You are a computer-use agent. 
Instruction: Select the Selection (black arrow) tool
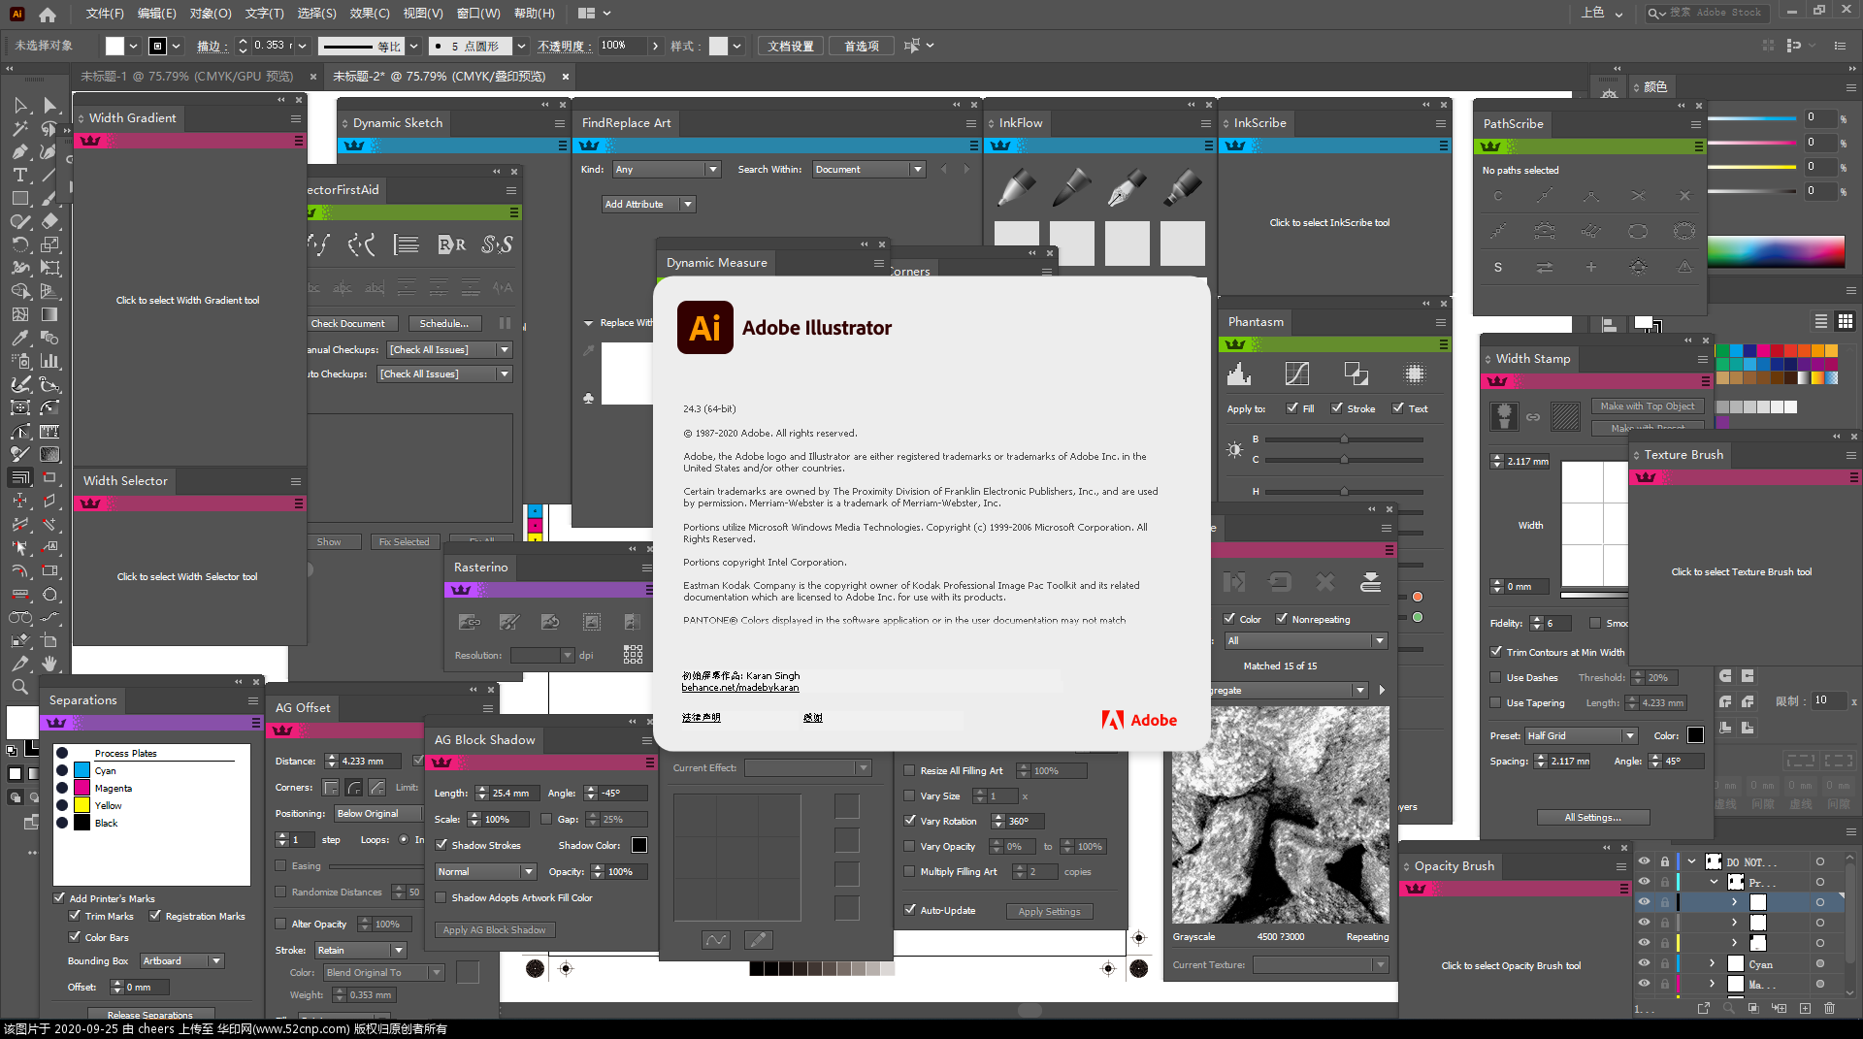point(20,105)
